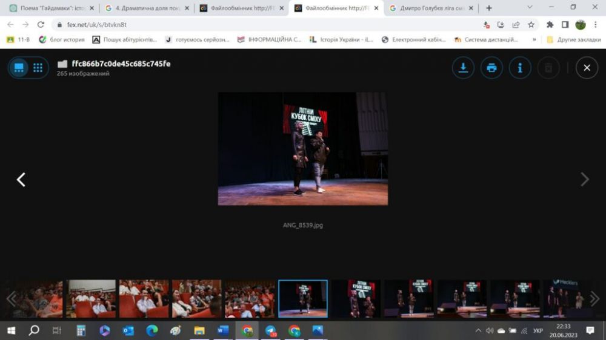The height and width of the screenshot is (340, 606).
Task: Download the image with the download icon
Action: [463, 68]
